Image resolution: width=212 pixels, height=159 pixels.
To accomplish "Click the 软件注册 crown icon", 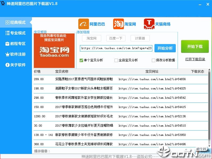I will (x=7, y=54).
